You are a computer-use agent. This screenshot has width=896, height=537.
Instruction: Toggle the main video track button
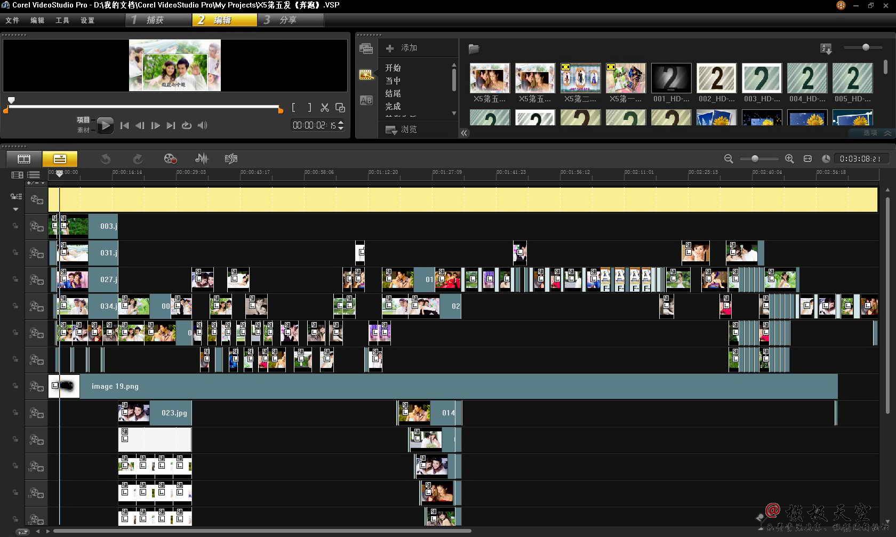click(x=37, y=200)
